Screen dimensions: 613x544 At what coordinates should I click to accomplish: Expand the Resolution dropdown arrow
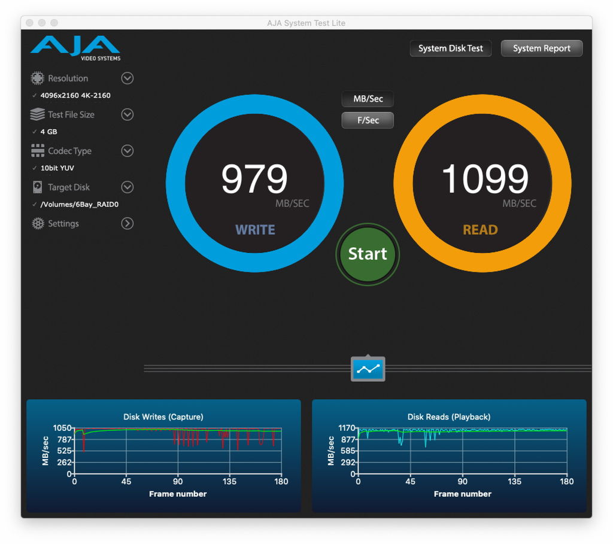127,78
